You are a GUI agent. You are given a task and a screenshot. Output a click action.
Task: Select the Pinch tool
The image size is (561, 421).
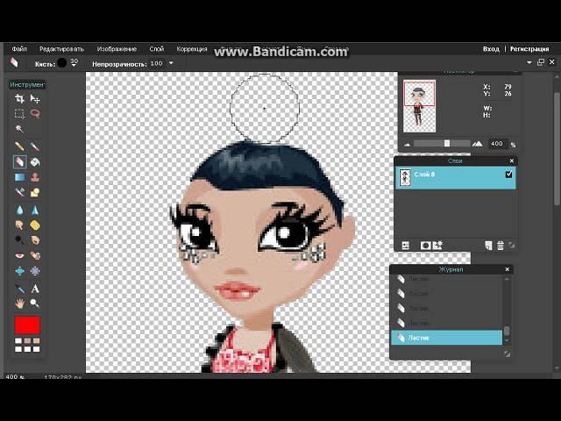tap(35, 271)
